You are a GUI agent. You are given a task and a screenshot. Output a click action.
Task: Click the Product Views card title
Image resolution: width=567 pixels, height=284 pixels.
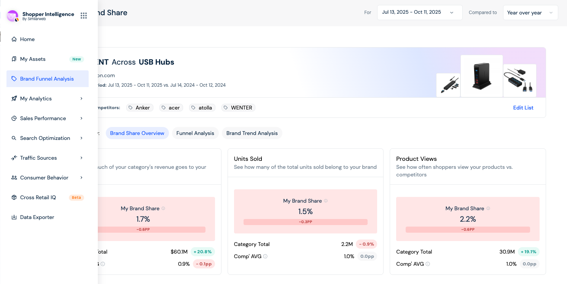coord(416,159)
